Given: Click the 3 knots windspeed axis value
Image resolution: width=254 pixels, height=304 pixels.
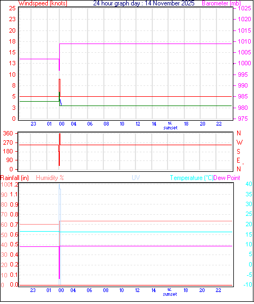Looking at the screenshot, I should (14, 108).
